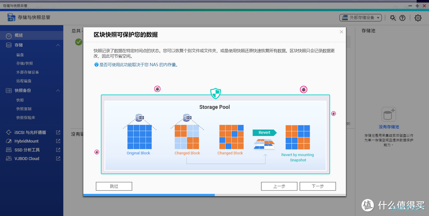This screenshot has height=216, width=429.
Task: Open 存储/快照 in the sidebar
Action: coord(25,63)
